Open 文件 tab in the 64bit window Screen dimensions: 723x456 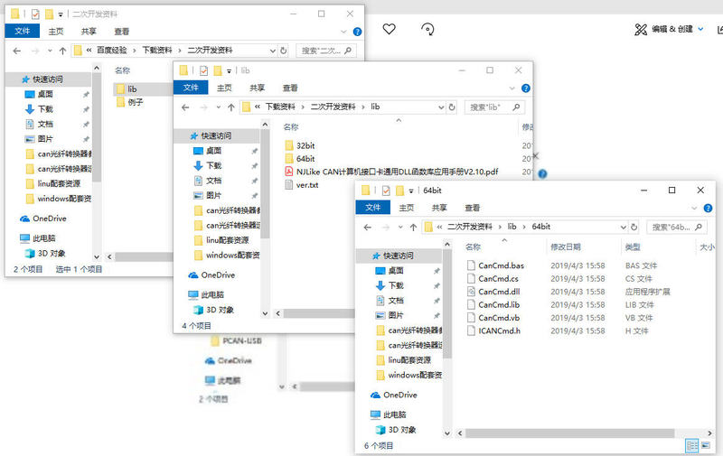(x=372, y=208)
